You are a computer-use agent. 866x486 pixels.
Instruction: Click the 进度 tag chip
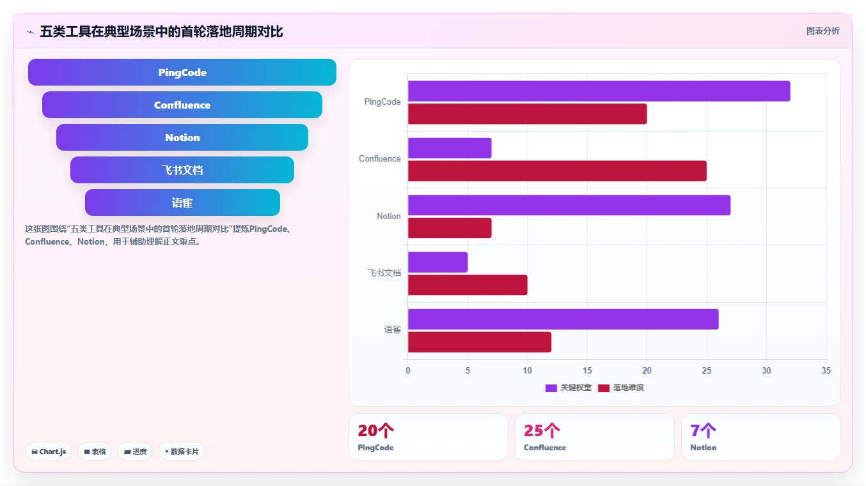coord(135,452)
